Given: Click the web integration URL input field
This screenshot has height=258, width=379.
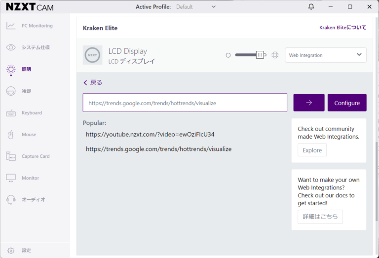Looking at the screenshot, I should pyautogui.click(x=185, y=103).
